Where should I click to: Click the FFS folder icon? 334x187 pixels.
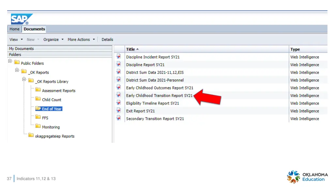(x=38, y=117)
